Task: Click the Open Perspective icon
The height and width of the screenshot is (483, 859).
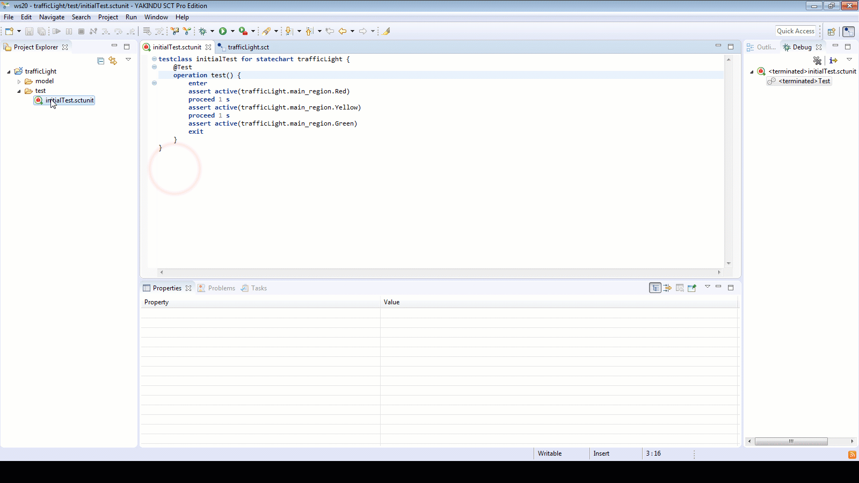Action: (831, 31)
